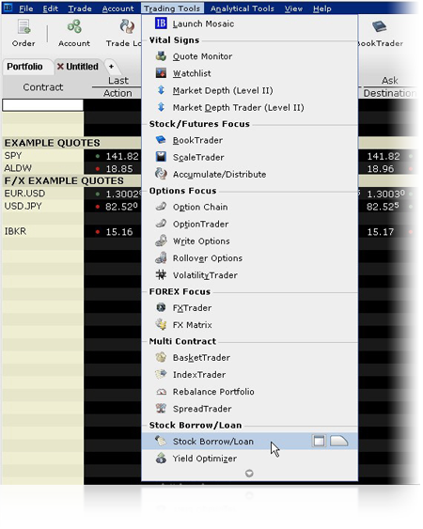The width and height of the screenshot is (423, 529).
Task: Open the File menu
Action: coord(25,8)
